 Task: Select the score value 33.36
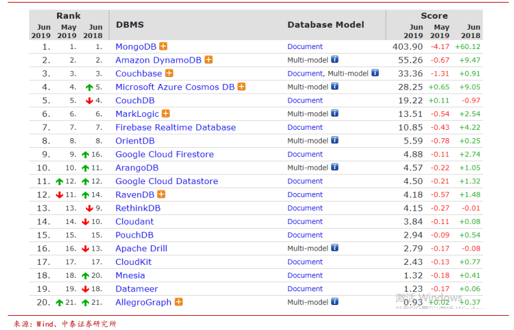(x=410, y=74)
